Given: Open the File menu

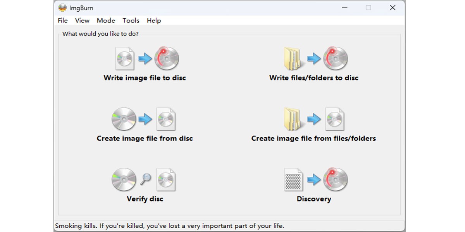Looking at the screenshot, I should 62,20.
